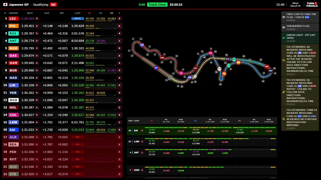Click magnifier icon beside Will Be Investigated message

284,60
